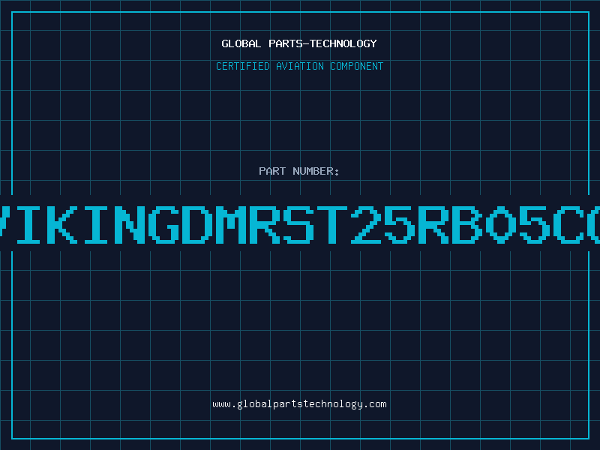This screenshot has width=600, height=450.
Task: Select the large digit 2 in part number
Action: point(367,224)
